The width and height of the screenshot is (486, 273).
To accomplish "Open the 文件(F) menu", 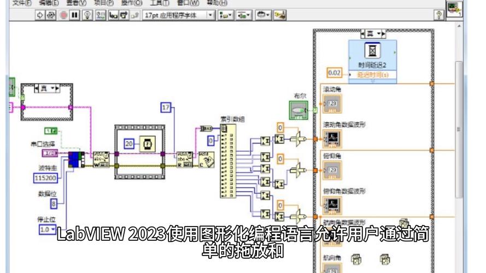I will pos(22,3).
